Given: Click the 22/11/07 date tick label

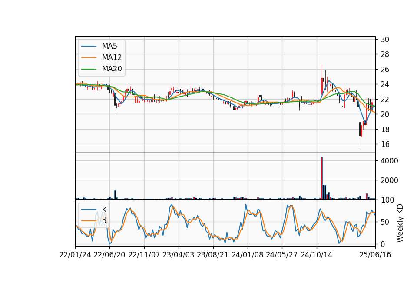Looking at the screenshot, I should pyautogui.click(x=144, y=255).
